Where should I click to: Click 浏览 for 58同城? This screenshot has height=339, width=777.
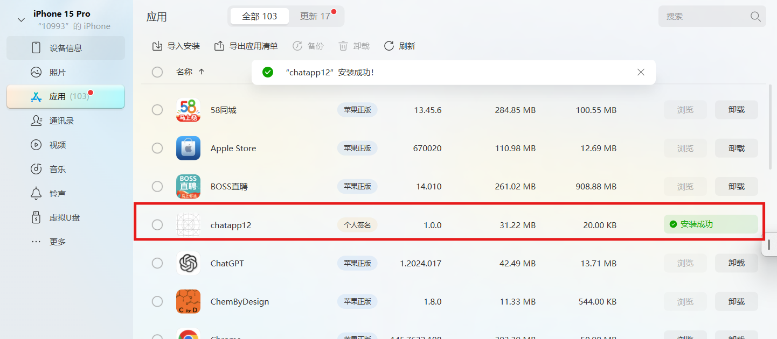pyautogui.click(x=685, y=110)
